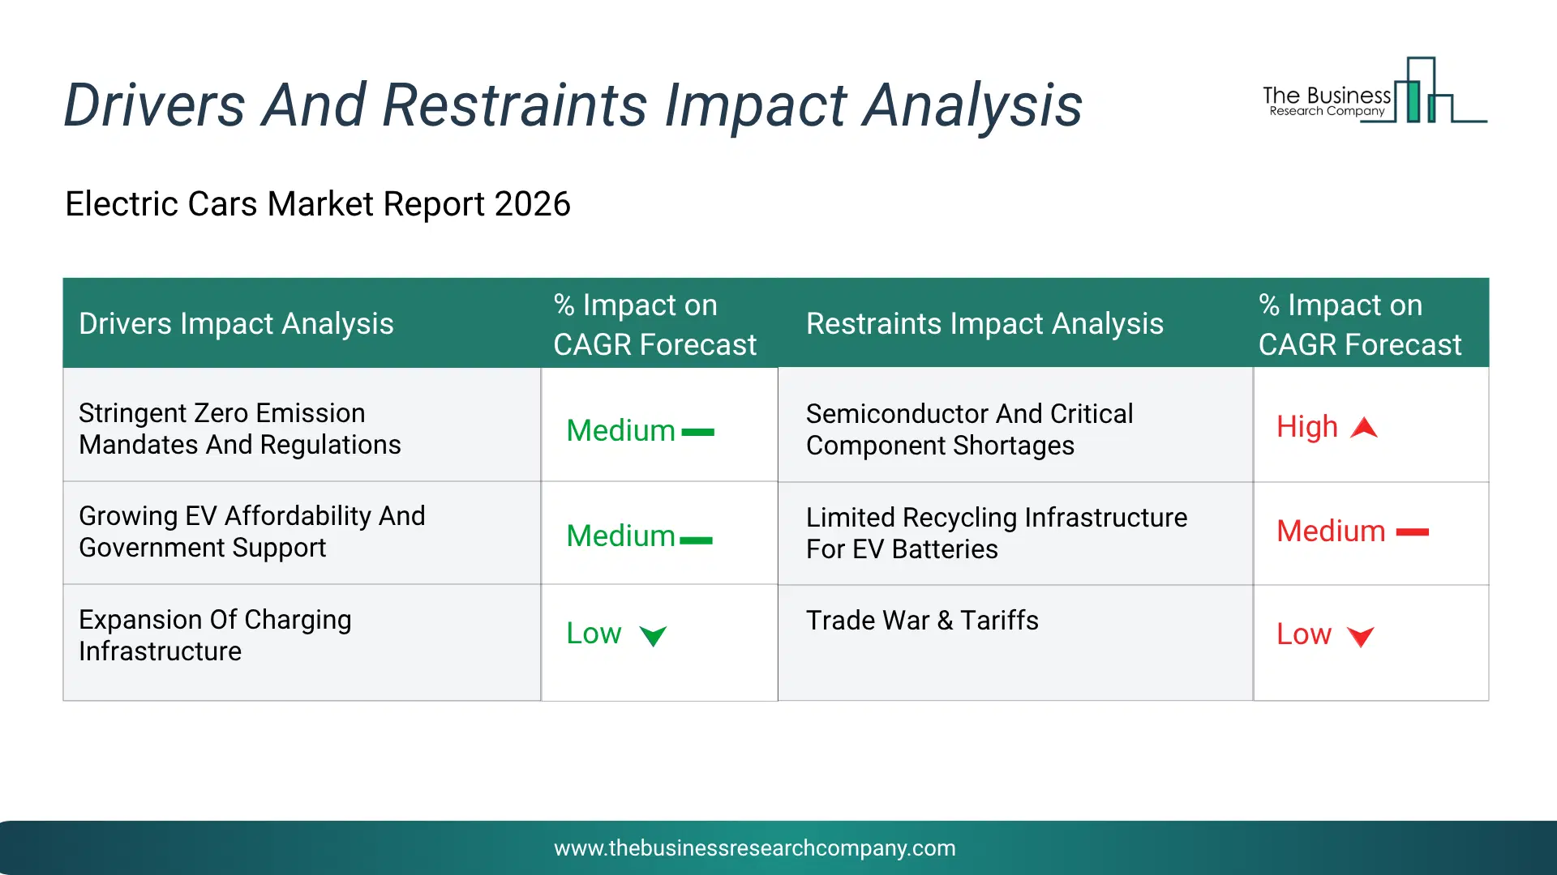Screen dimensions: 1557x875
Task: Click % Impact header beside Restraints Impact Analysis
Action: (1360, 325)
